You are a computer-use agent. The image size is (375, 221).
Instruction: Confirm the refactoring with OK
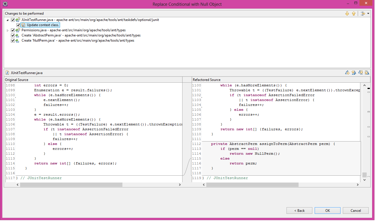click(x=328, y=210)
